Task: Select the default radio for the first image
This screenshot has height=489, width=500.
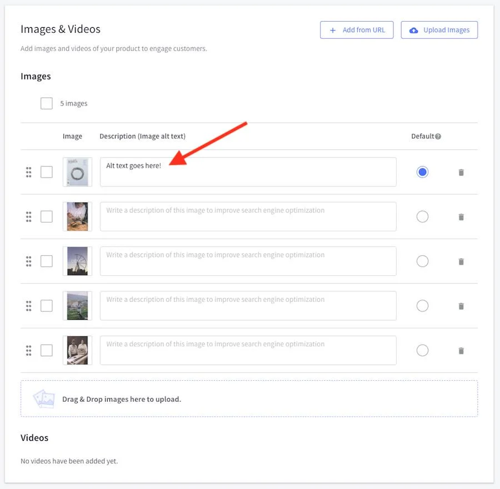Action: tap(422, 172)
